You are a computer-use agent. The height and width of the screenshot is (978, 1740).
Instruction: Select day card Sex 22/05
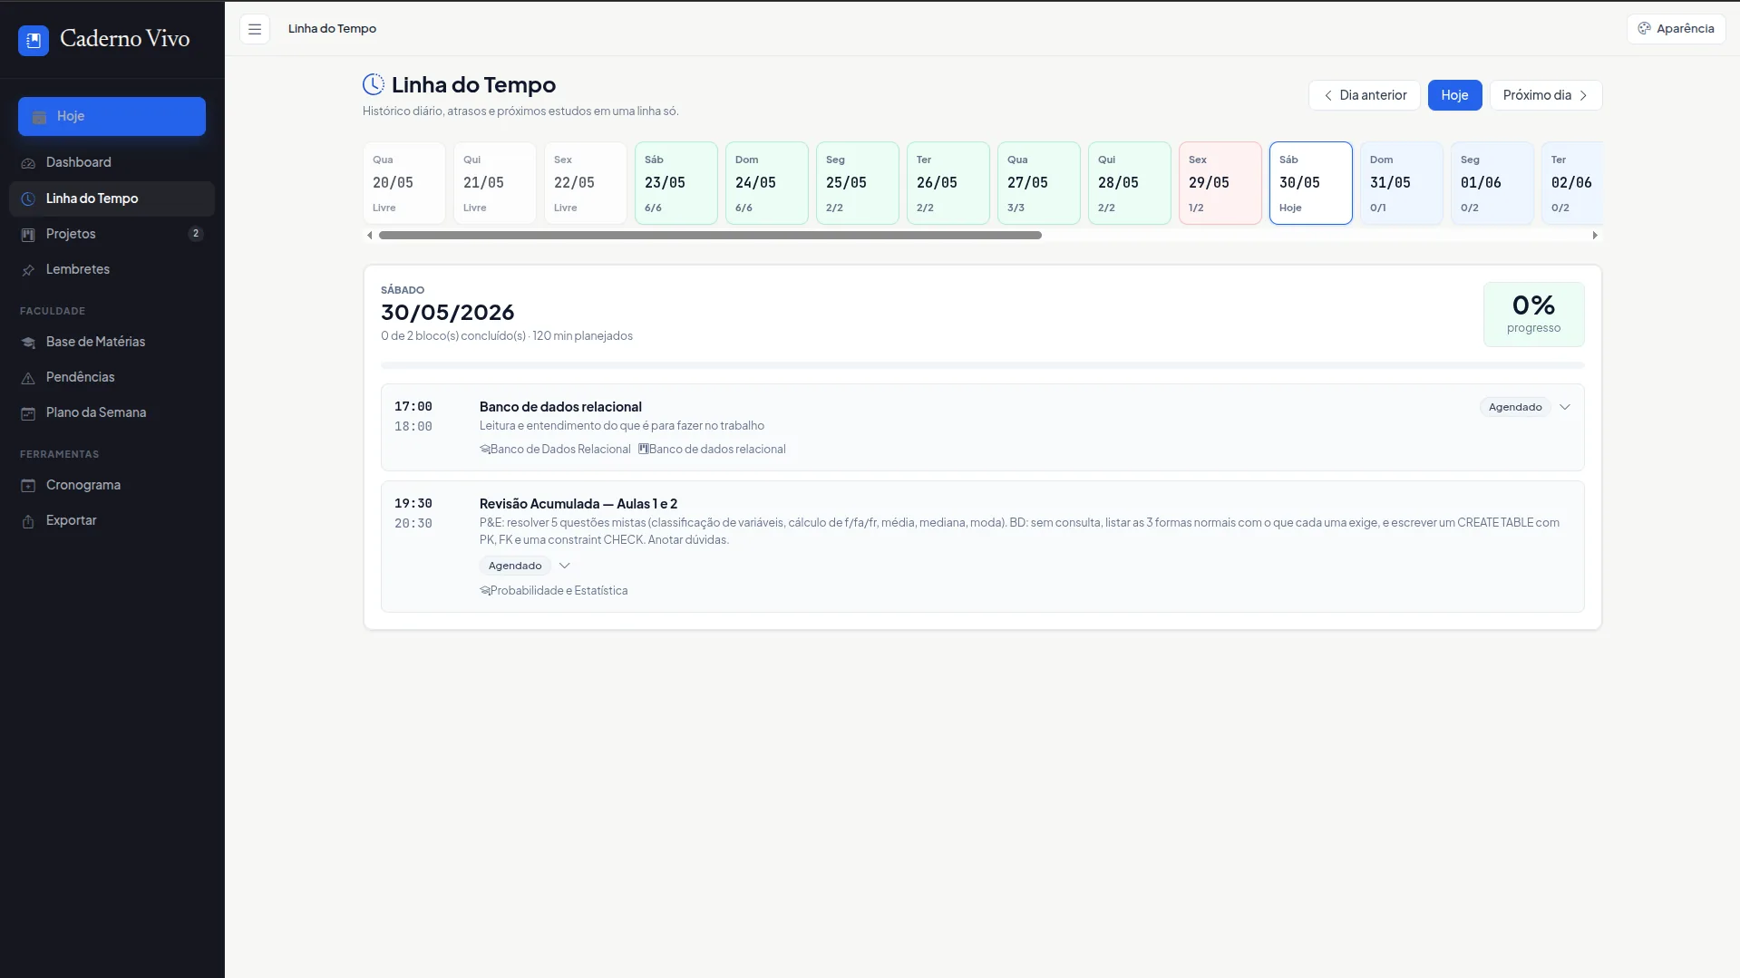pyautogui.click(x=586, y=183)
